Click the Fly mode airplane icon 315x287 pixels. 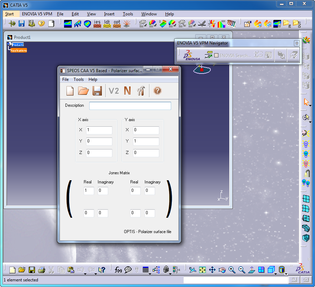(192, 270)
